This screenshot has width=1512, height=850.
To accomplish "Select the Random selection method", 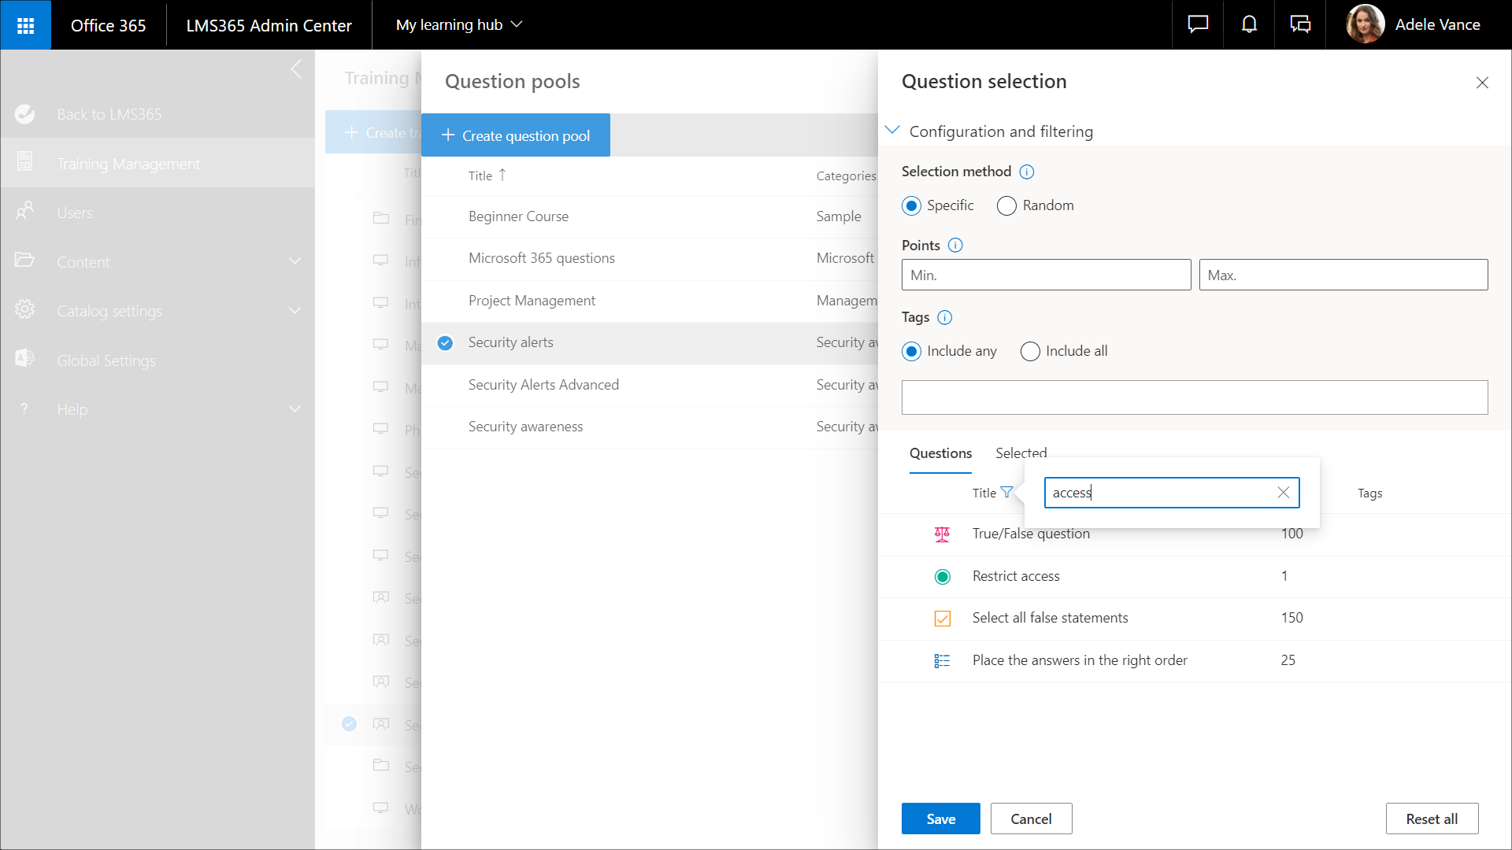I will [1006, 206].
